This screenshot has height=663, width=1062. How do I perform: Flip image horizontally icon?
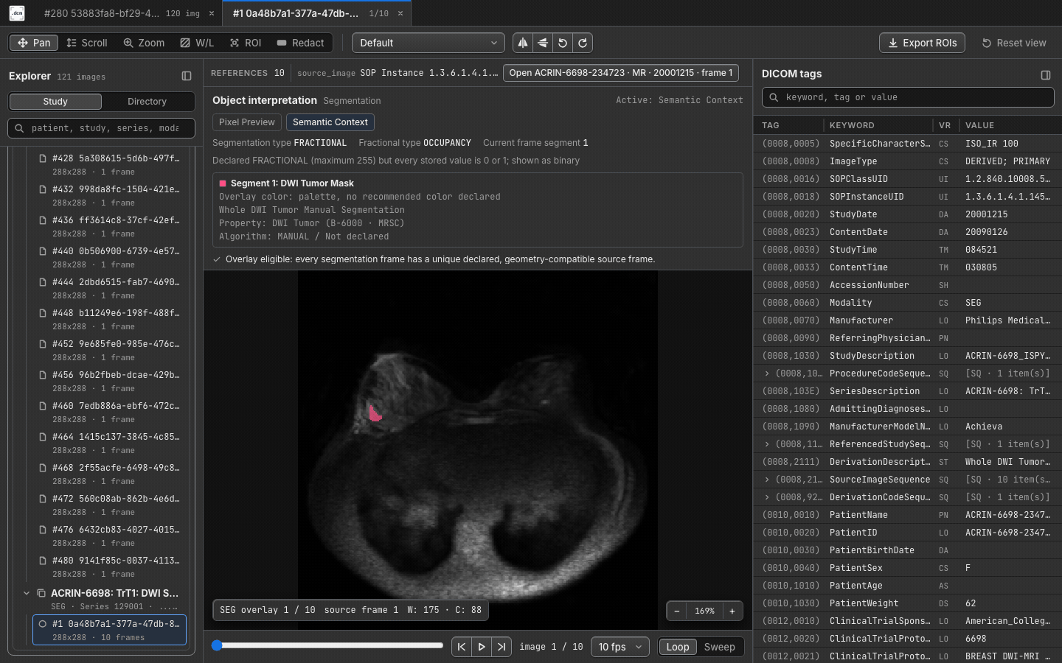[523, 43]
